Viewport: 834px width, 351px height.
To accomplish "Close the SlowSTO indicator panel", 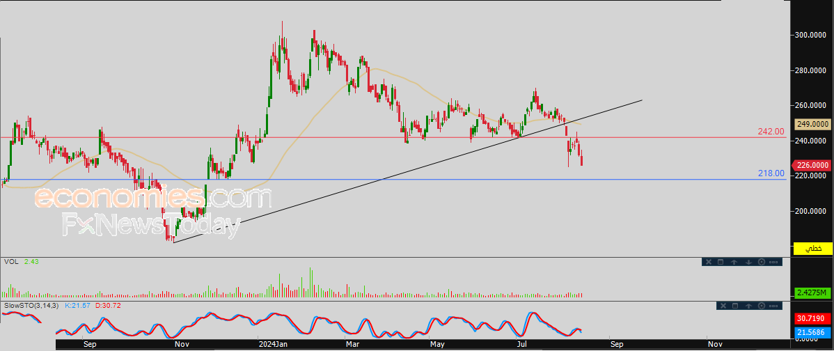I will click(723, 306).
